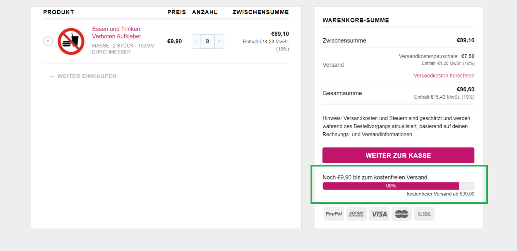517x251 pixels.
Task: Click the Gesamtsumme value €96,60
Action: 465,89
